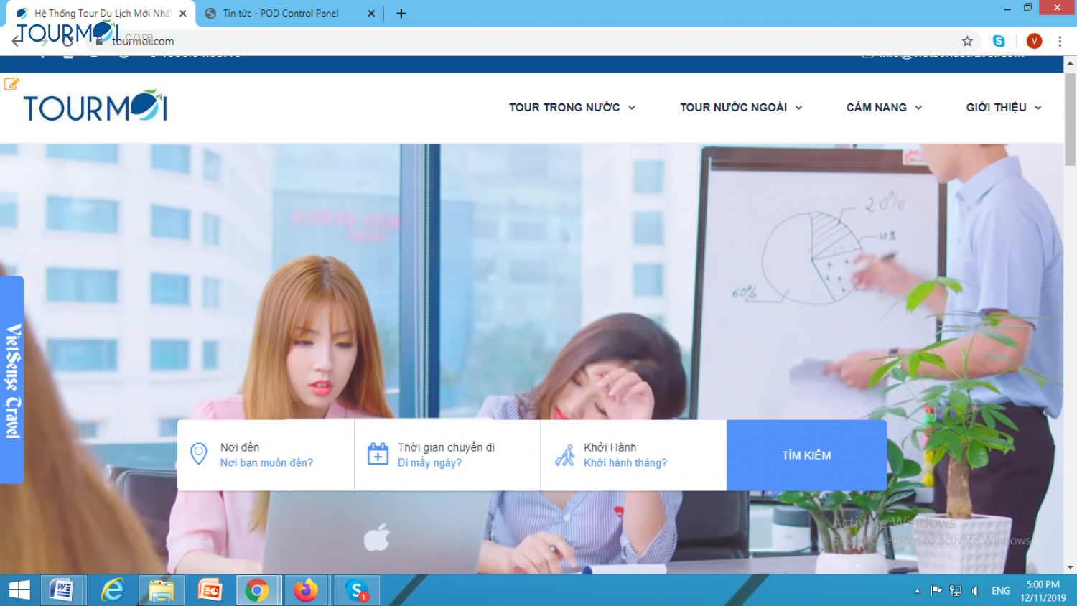Open Microsoft Word from the taskbar

62,590
